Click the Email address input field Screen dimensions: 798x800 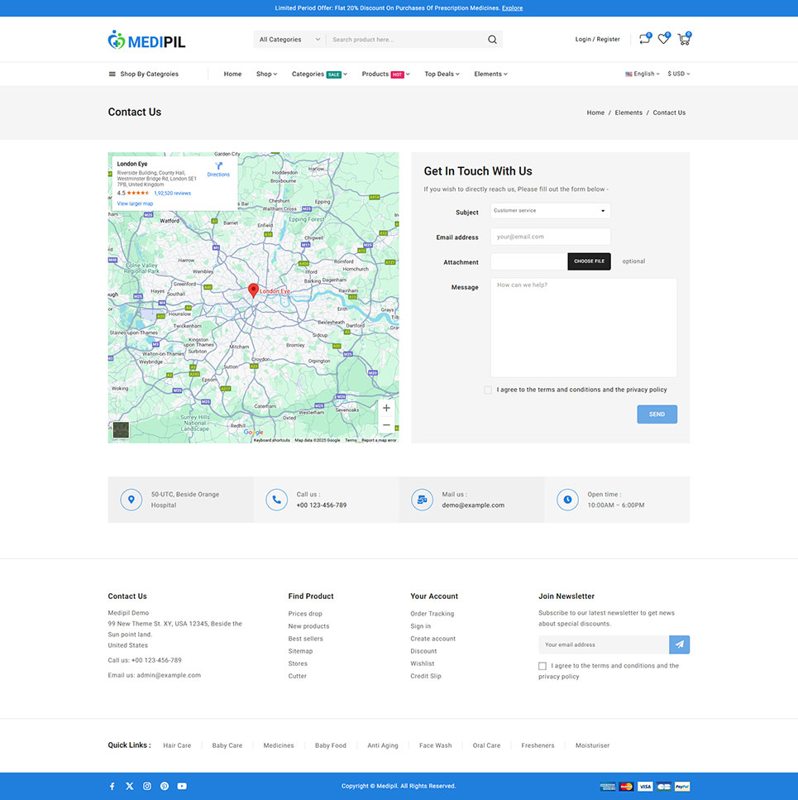pos(550,237)
